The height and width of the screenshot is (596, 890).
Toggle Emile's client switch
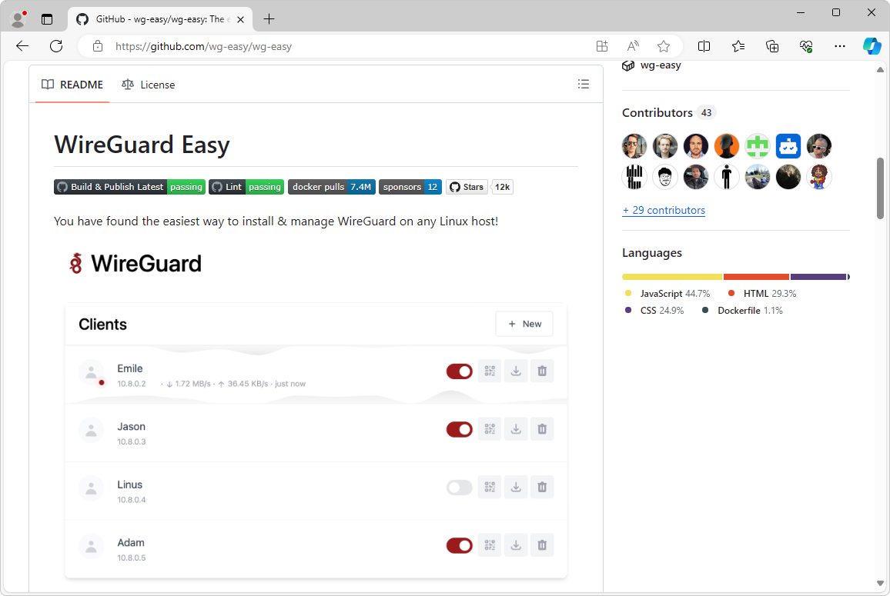pyautogui.click(x=460, y=371)
